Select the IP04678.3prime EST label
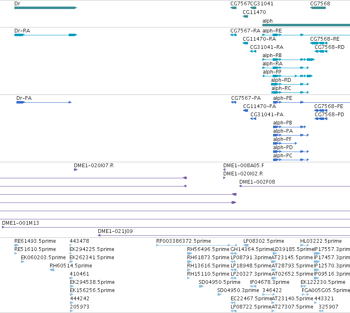 [x=270, y=282]
